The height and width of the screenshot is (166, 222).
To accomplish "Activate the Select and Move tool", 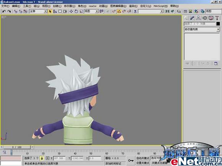I will 71,11.
